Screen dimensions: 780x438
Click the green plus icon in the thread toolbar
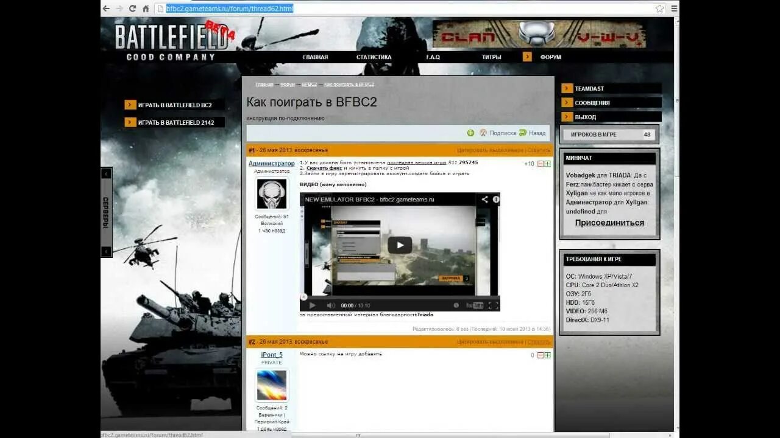point(470,133)
